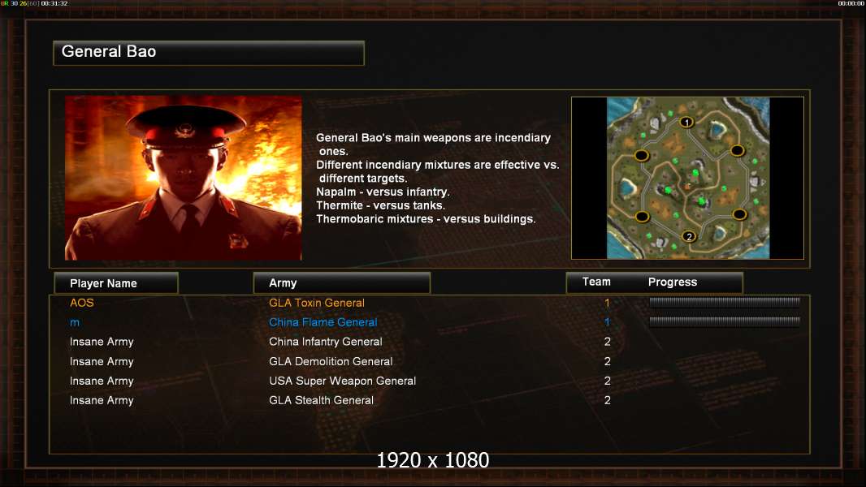Click player m's loading progress bar
This screenshot has height=487, width=866.
pos(725,321)
